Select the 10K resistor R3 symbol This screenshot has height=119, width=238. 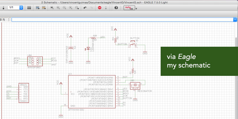[x=115, y=40]
